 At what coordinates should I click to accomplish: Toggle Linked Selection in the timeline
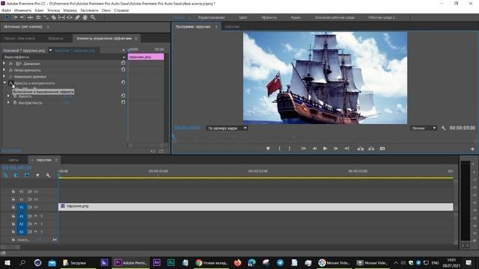point(27,176)
